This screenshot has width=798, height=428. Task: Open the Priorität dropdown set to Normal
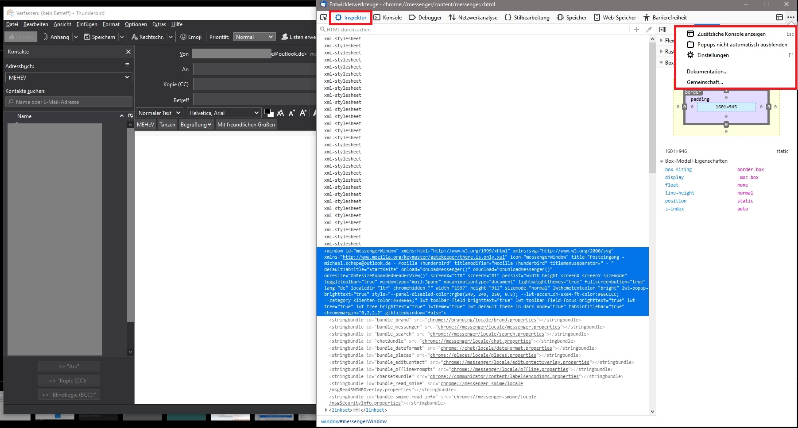[x=255, y=37]
